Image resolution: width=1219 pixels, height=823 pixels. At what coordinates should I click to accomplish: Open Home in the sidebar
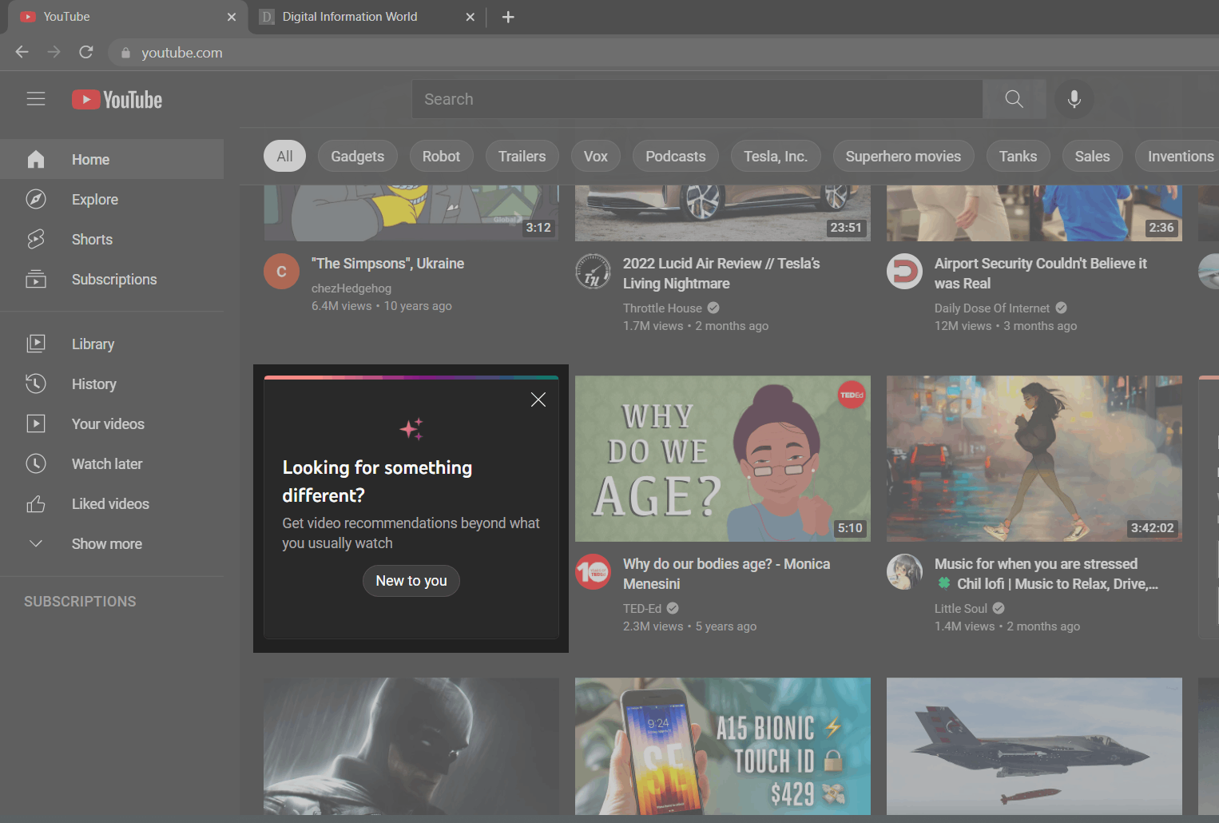[112, 159]
